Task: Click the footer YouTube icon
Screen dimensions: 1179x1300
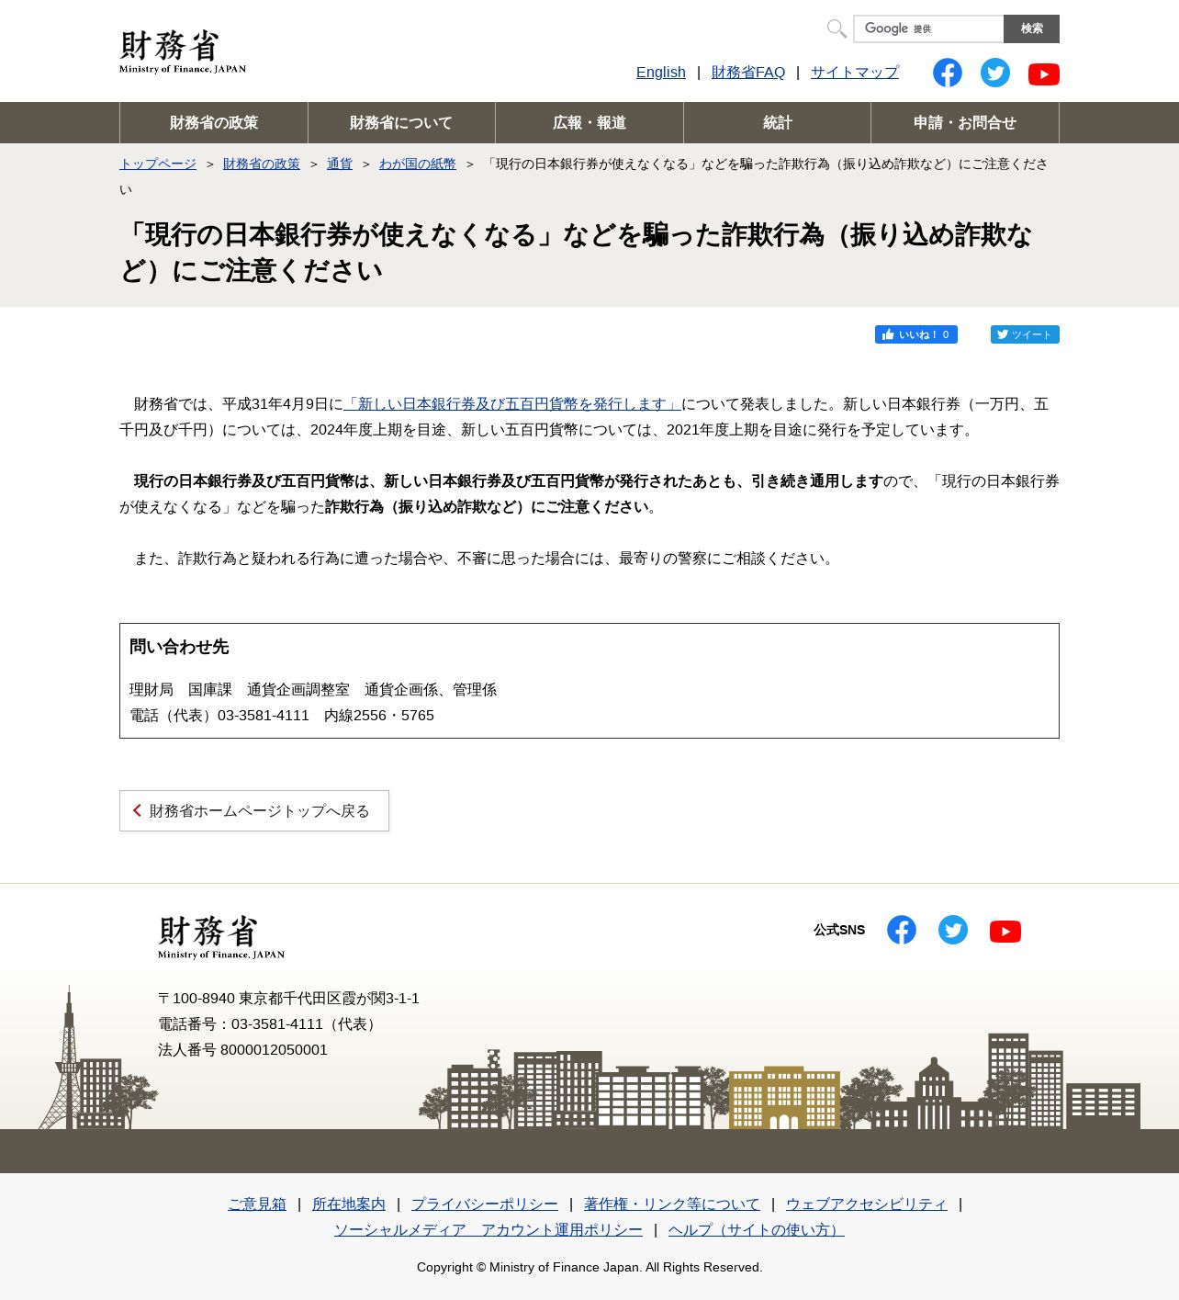Action: pos(1005,932)
